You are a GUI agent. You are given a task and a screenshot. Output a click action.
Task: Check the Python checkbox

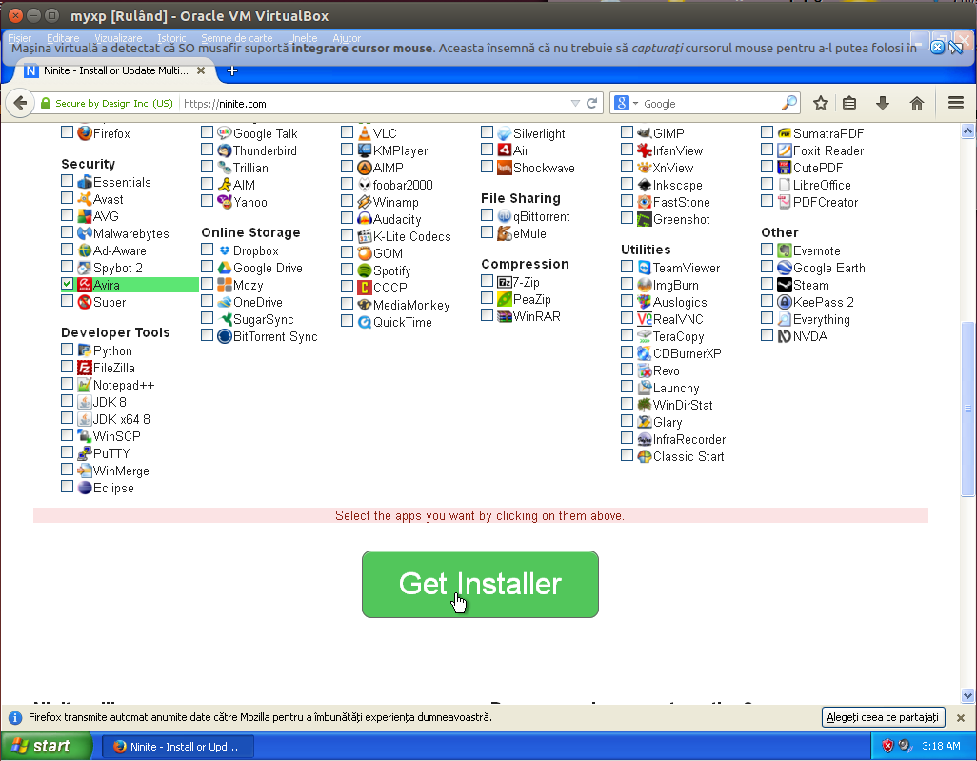pos(68,349)
